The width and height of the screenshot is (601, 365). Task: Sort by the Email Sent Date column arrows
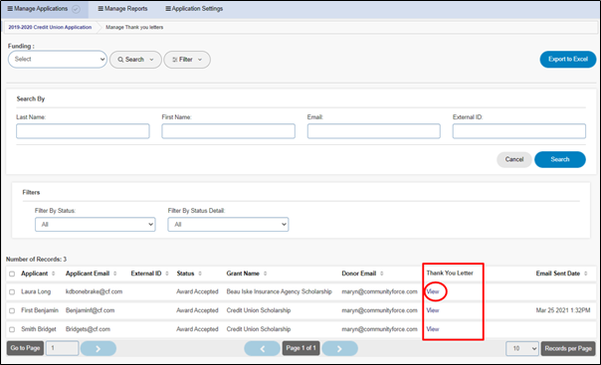coord(586,274)
